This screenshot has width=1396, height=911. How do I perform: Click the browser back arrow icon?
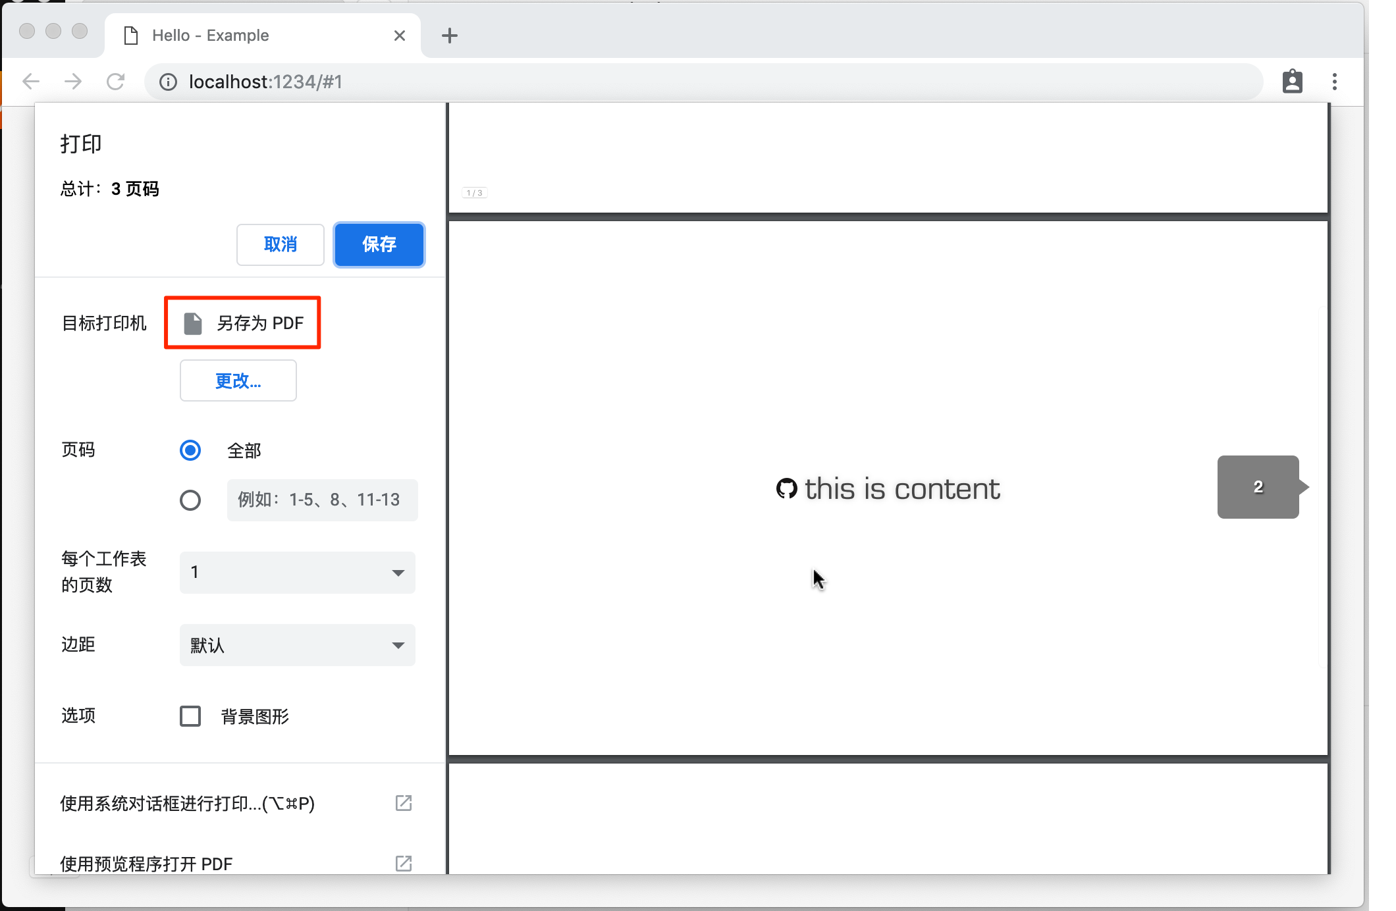click(31, 82)
